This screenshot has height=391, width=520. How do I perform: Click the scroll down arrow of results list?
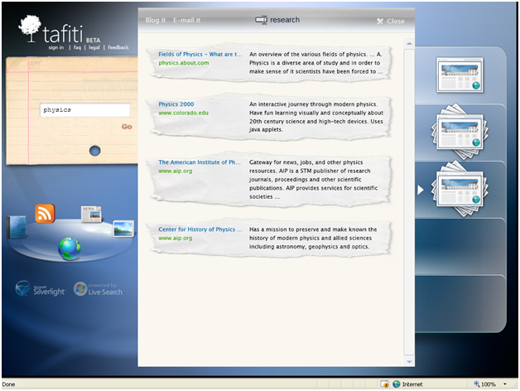point(409,361)
